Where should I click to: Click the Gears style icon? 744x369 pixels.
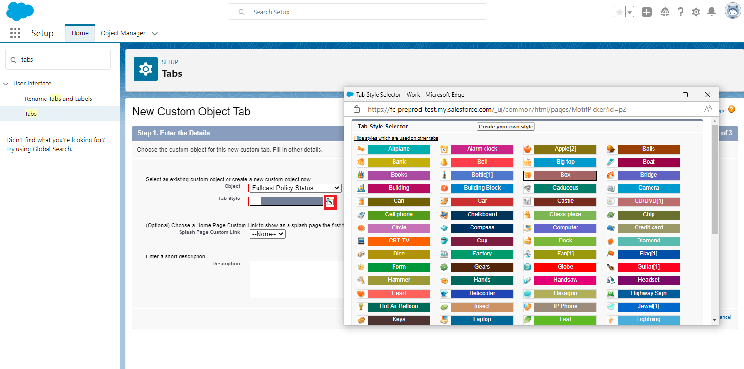444,267
